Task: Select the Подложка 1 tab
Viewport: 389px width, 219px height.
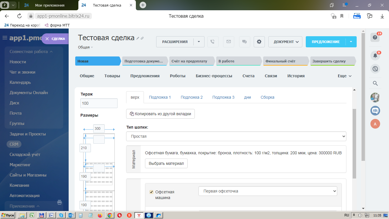Action: [160, 97]
